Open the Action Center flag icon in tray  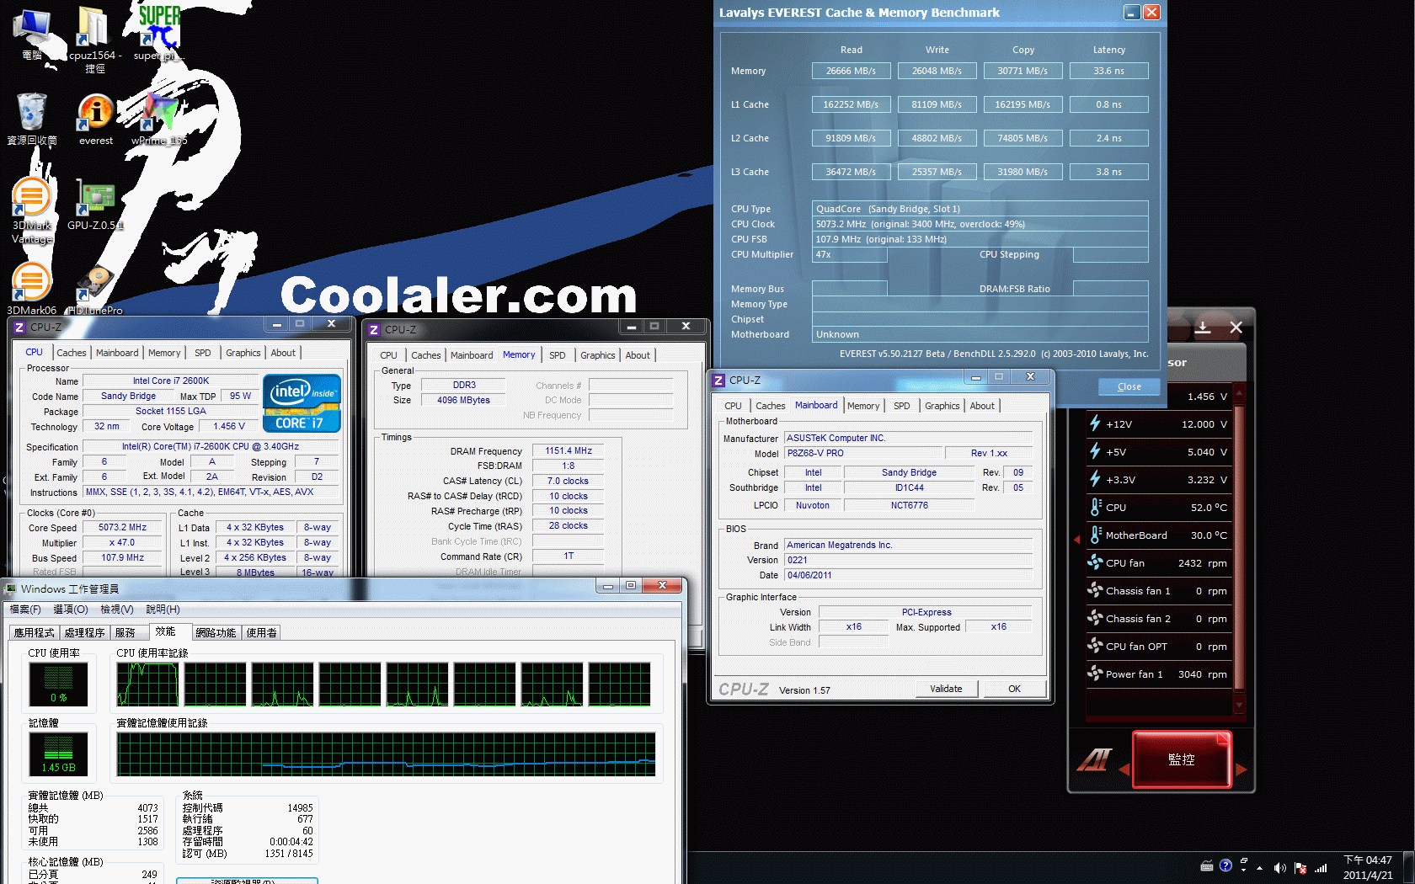(1300, 868)
